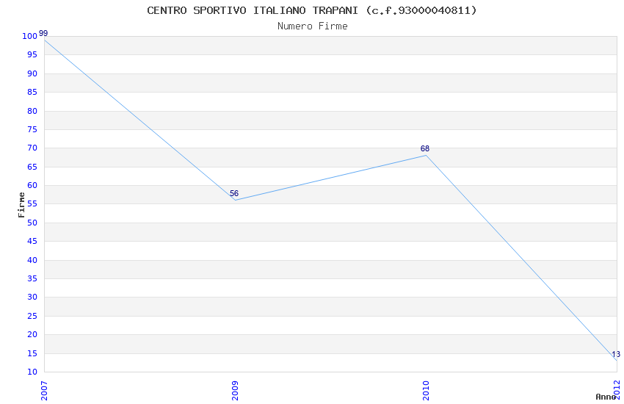
Task: Click y-axis tick label 15
Action: [32, 353]
